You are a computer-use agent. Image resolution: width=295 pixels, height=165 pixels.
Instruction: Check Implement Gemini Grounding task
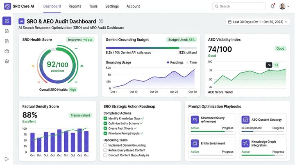pyautogui.click(x=105, y=145)
